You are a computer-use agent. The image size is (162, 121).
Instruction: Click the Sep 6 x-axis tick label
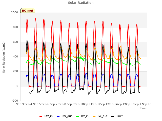45,104
